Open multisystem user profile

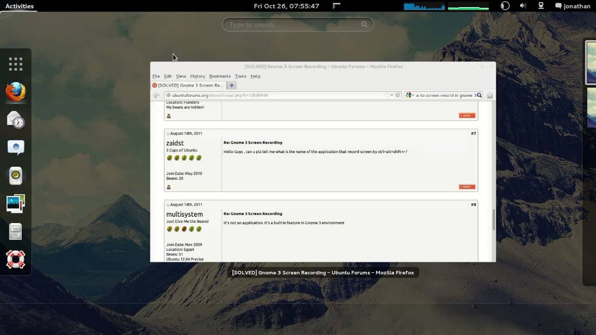[x=184, y=214]
